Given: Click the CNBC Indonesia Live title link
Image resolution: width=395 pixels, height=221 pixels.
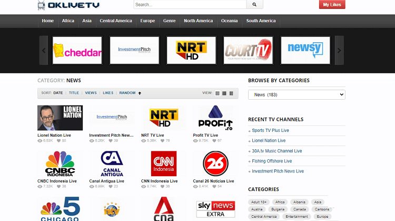Looking at the screenshot, I should click(x=57, y=181).
